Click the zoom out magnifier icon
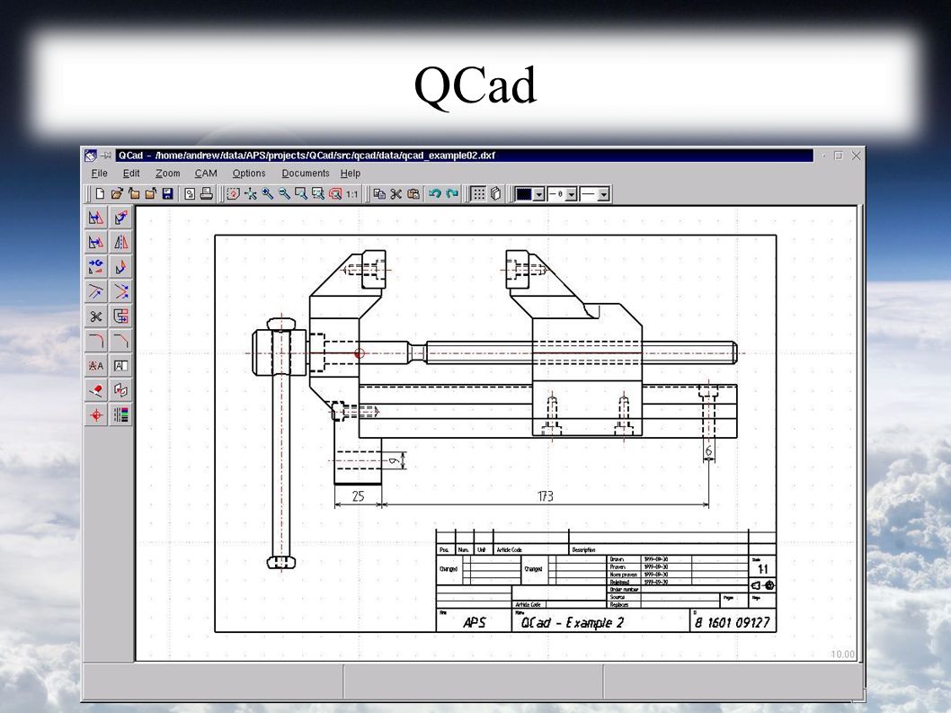Viewport: 951px width, 713px height. click(x=284, y=193)
